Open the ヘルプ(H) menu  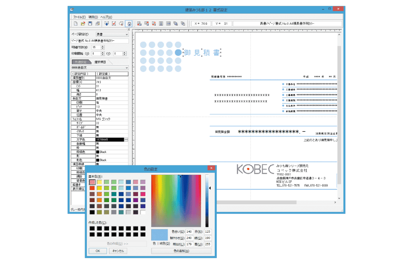[x=106, y=17]
